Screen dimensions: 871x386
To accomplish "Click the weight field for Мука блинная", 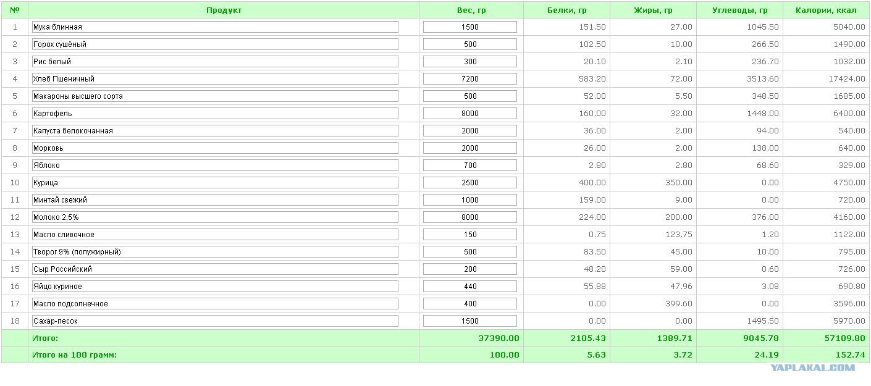I will click(x=470, y=27).
